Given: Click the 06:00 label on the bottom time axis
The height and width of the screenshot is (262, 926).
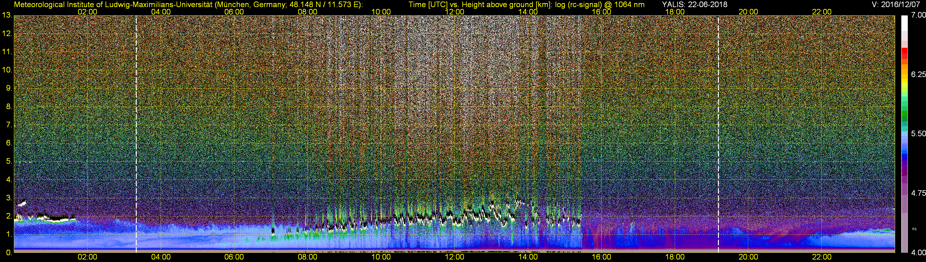Looking at the screenshot, I should click(x=234, y=257).
